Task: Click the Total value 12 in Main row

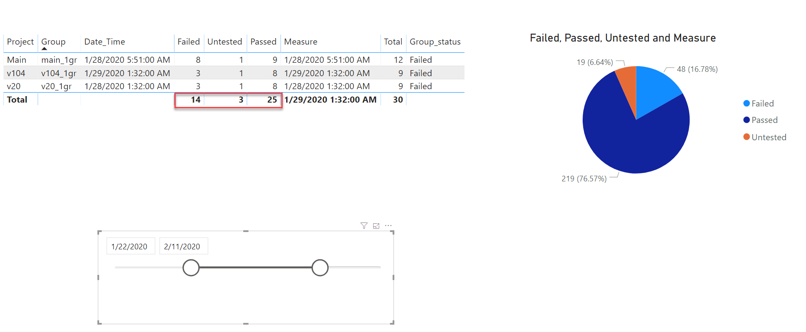Action: [x=398, y=60]
